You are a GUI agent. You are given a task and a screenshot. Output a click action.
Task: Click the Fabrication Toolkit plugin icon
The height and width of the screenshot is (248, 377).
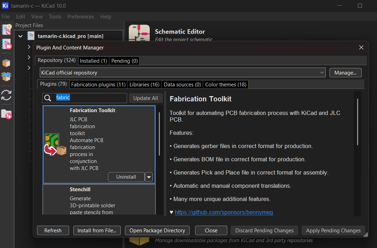[x=55, y=145]
